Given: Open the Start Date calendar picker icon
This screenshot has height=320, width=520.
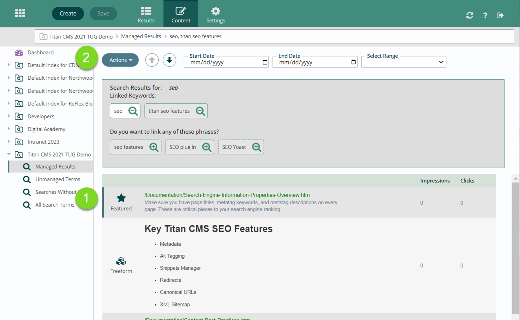Looking at the screenshot, I should coord(265,62).
